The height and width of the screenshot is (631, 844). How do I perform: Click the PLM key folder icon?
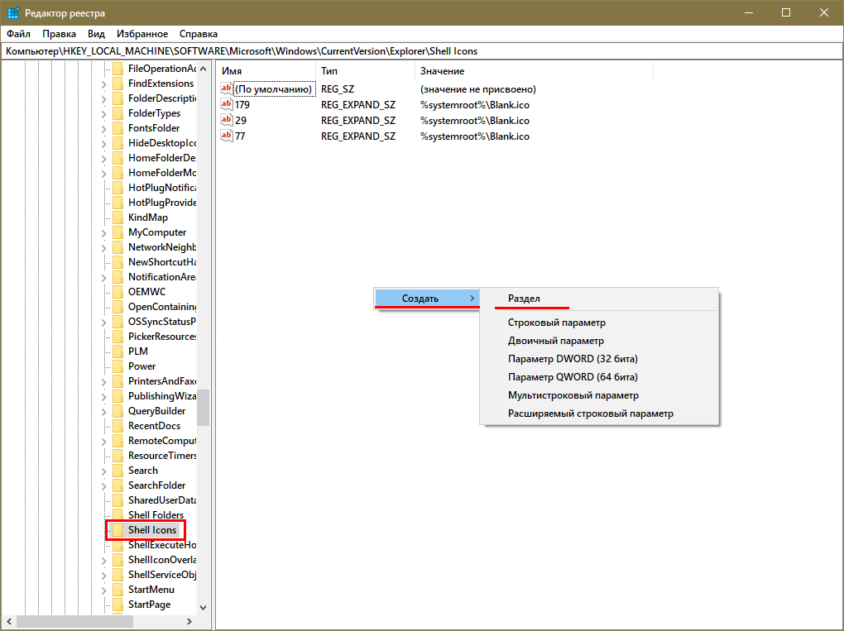click(117, 351)
